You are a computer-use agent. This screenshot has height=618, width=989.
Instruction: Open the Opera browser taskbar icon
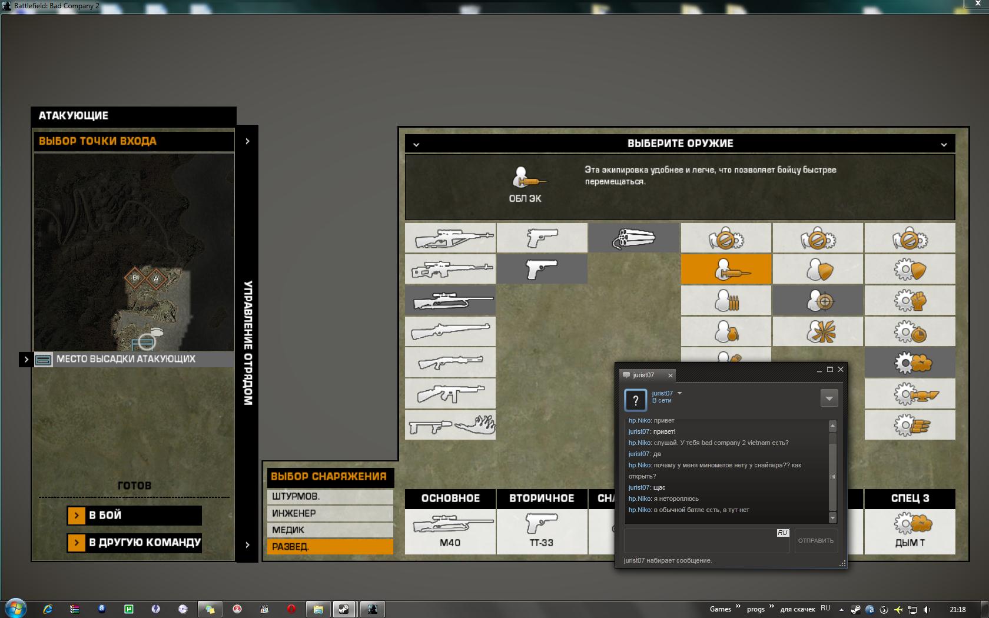291,609
